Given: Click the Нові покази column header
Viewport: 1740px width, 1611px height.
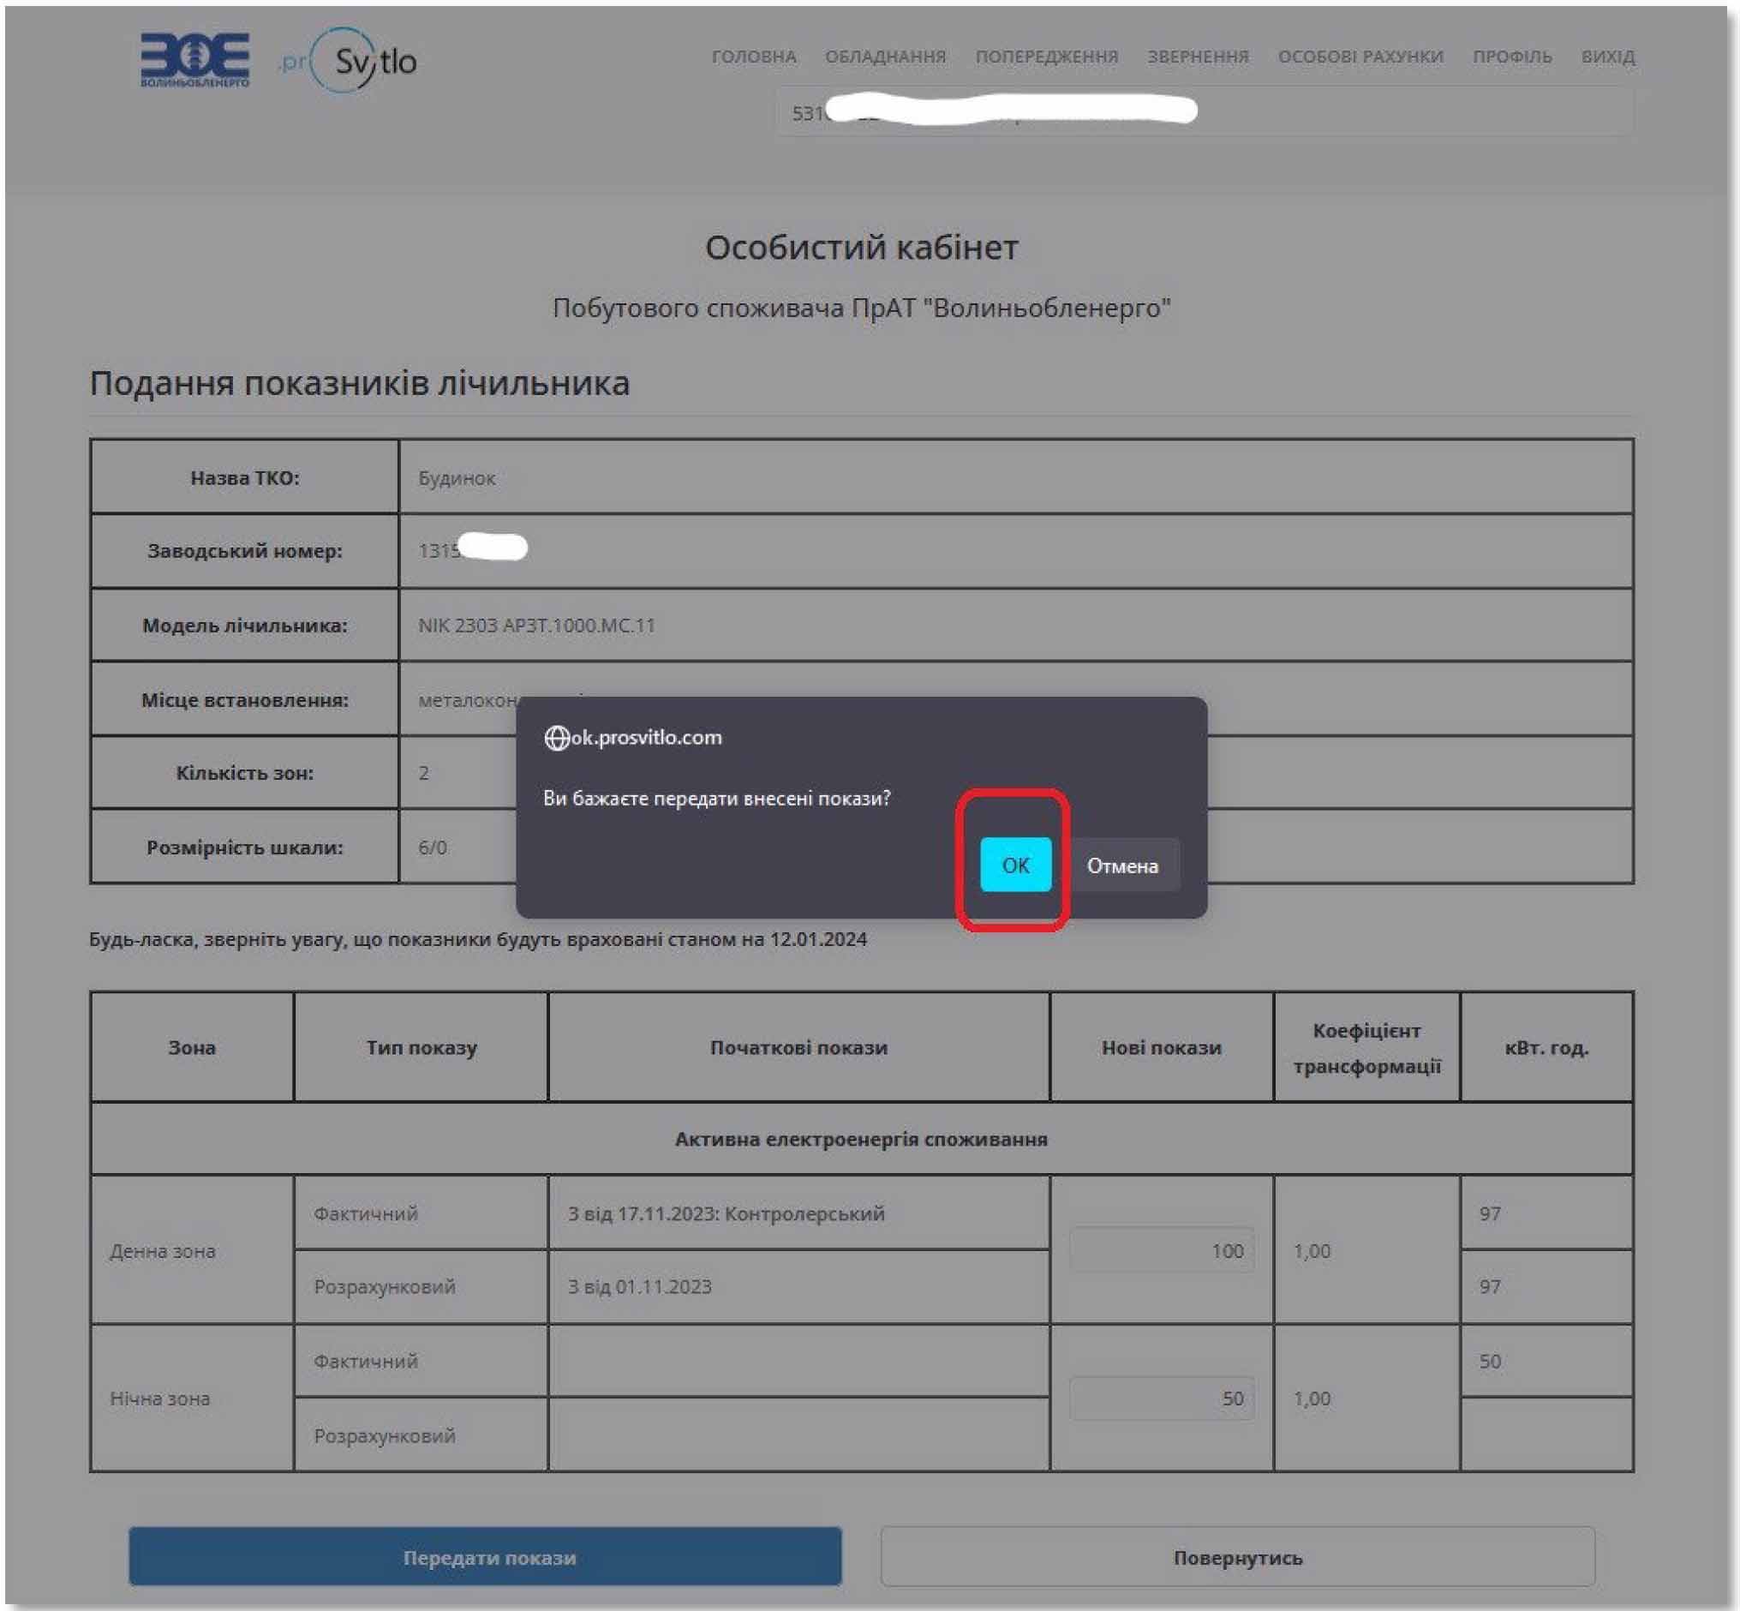Looking at the screenshot, I should (x=1161, y=1047).
